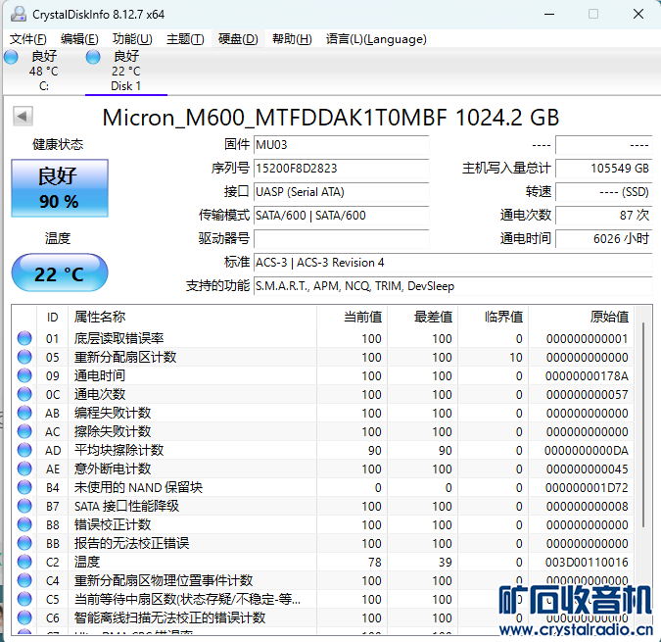Image resolution: width=661 pixels, height=642 pixels.
Task: Open the 语言(L)(Language) menu
Action: pos(376,39)
